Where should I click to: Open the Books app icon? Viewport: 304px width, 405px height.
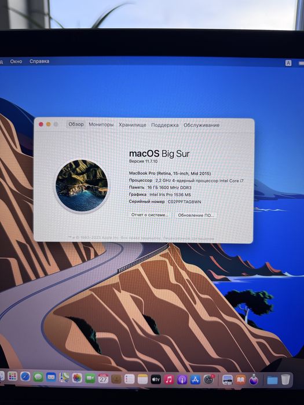[240, 380]
